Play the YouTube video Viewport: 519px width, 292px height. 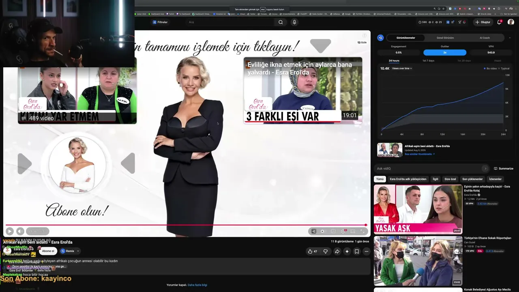coord(10,231)
